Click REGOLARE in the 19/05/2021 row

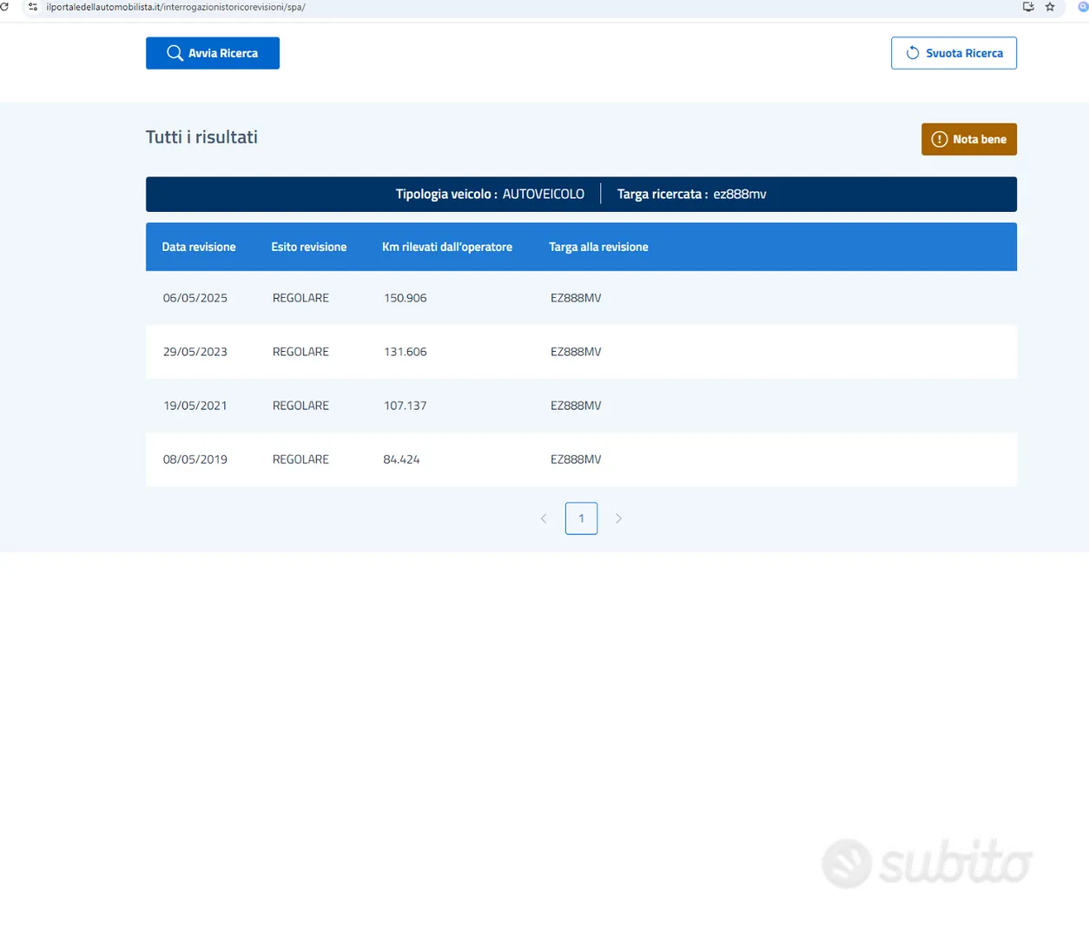pyautogui.click(x=300, y=406)
